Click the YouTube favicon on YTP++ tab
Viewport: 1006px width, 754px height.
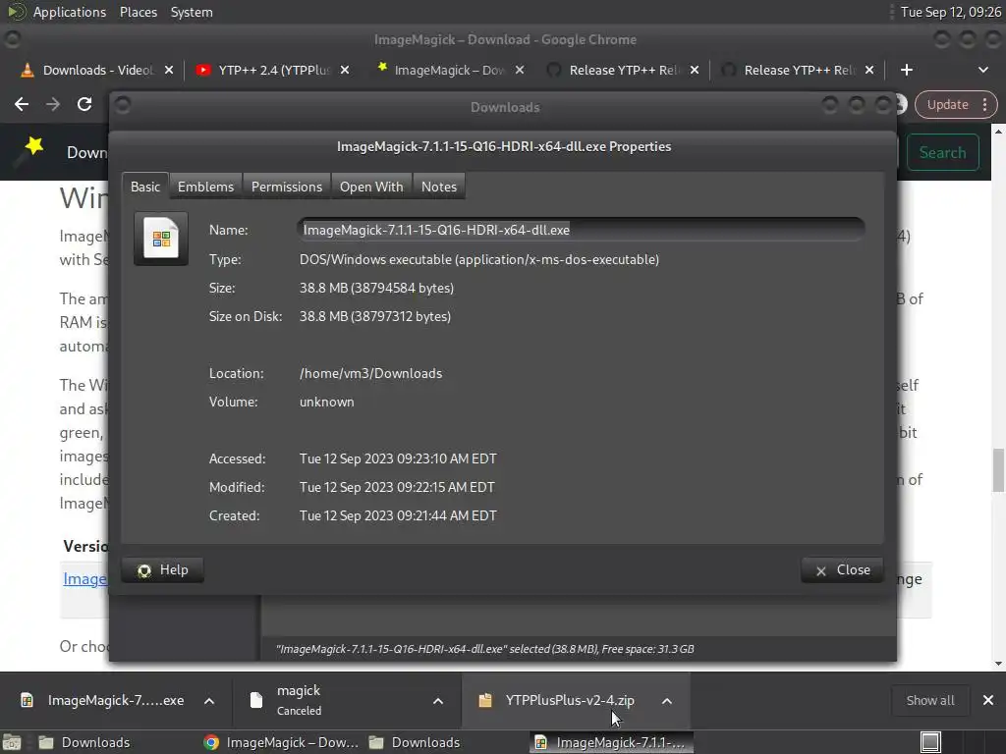[x=203, y=70]
